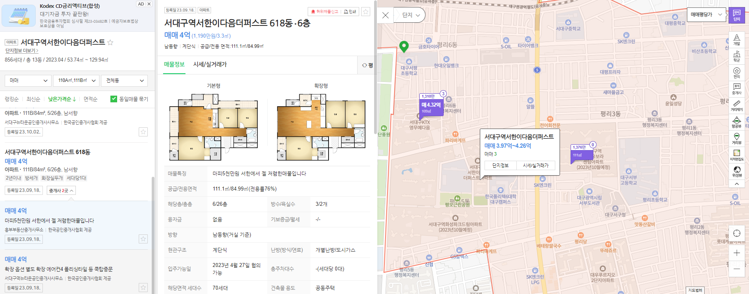Open the 지도범례 map legend
Viewport: 749px width, 294px height.
tap(695, 290)
